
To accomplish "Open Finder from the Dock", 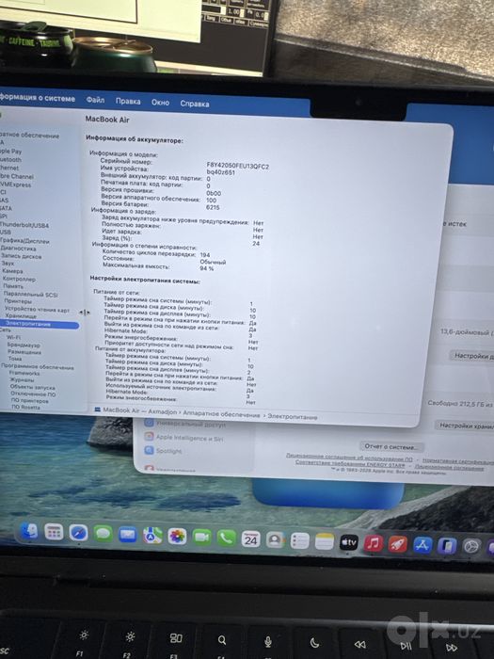I will pos(29,532).
